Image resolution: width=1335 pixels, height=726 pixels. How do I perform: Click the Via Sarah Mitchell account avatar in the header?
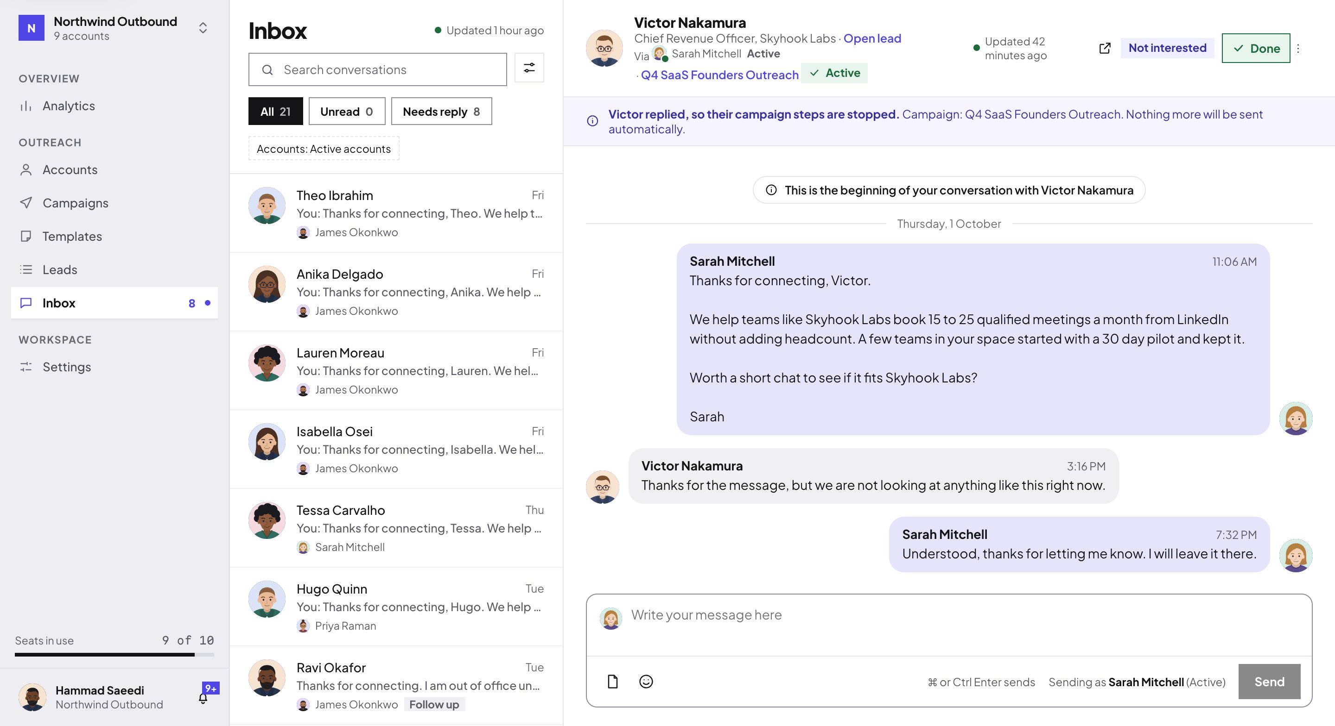(x=659, y=53)
